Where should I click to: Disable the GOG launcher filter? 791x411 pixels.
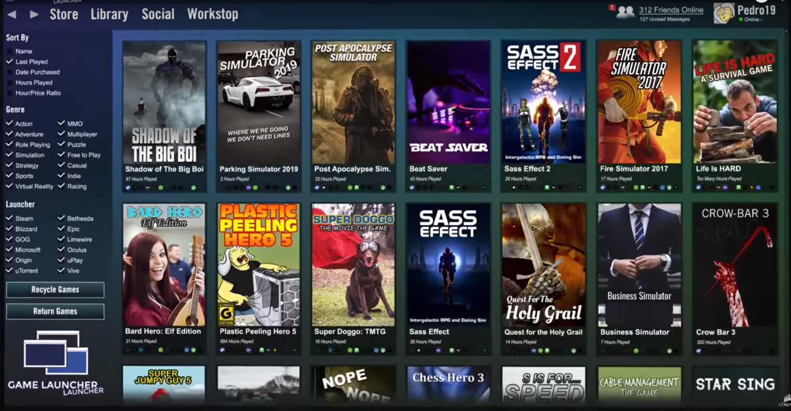click(9, 239)
